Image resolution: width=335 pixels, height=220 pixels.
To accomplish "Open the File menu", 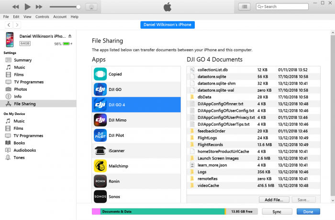I will pos(6,17).
